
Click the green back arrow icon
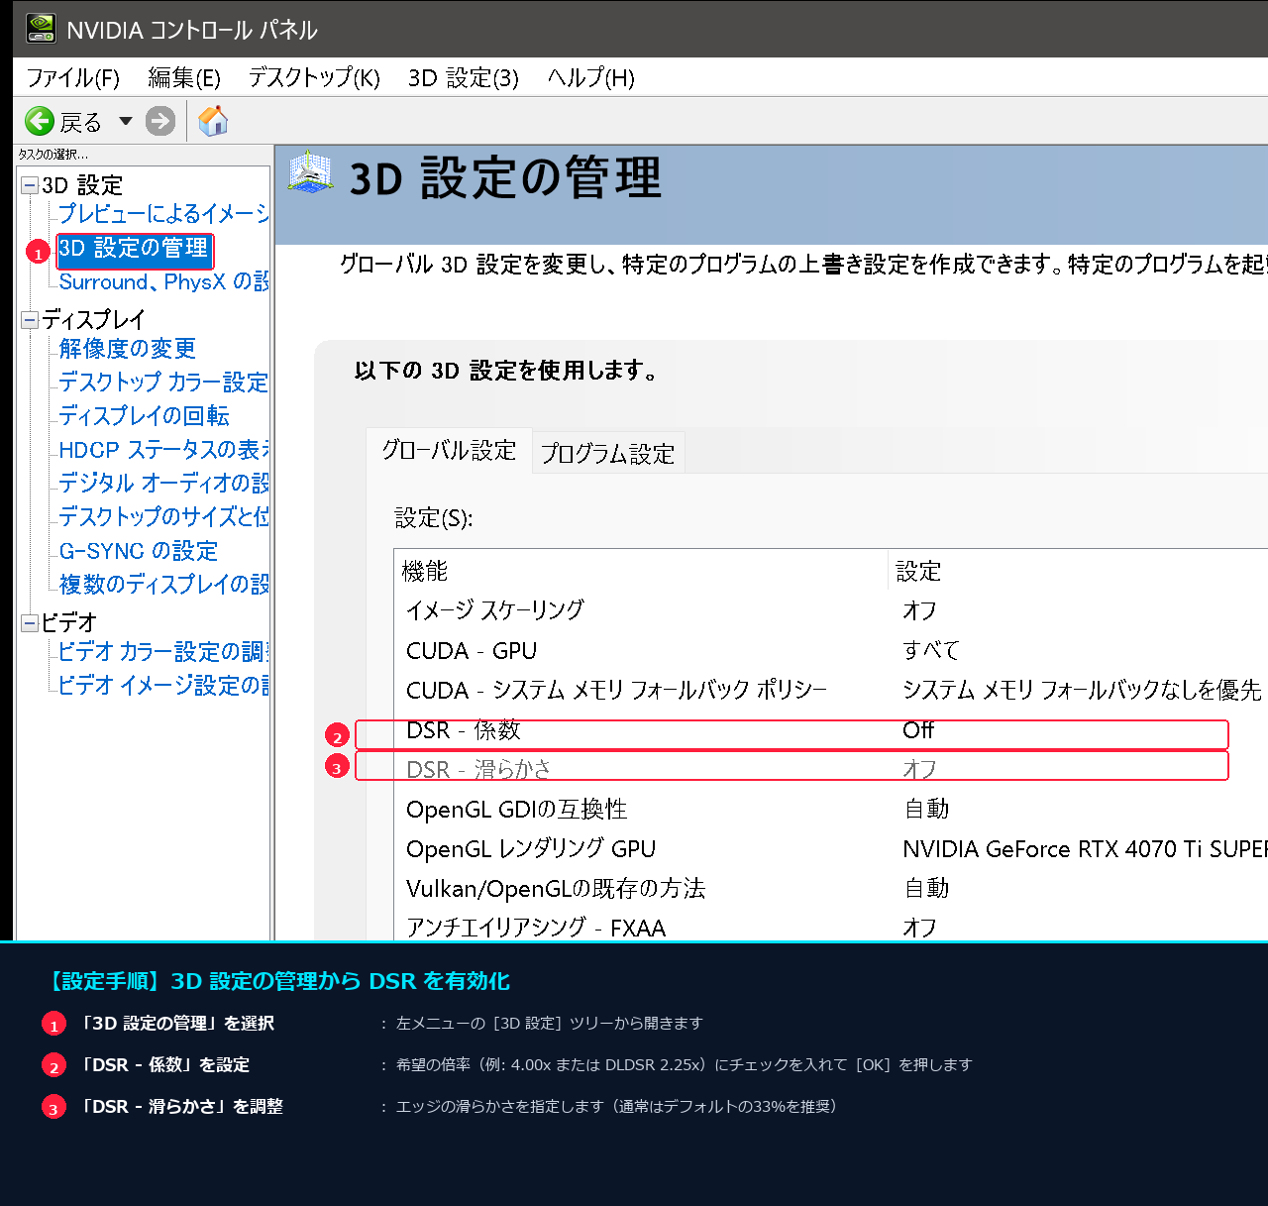(40, 121)
